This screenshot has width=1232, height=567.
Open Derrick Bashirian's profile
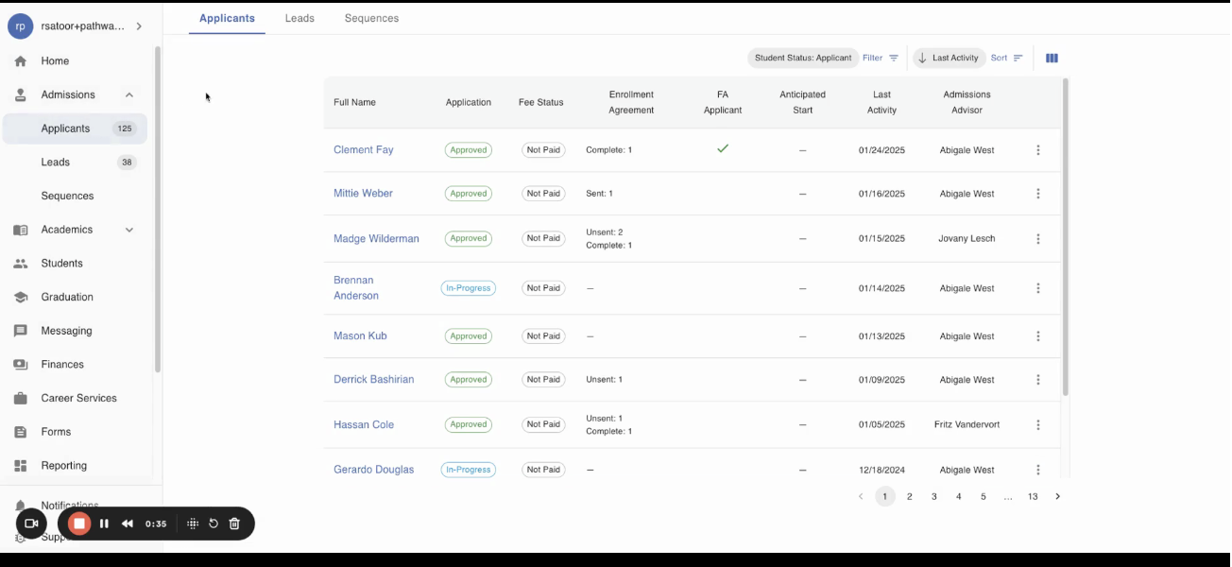(x=374, y=380)
